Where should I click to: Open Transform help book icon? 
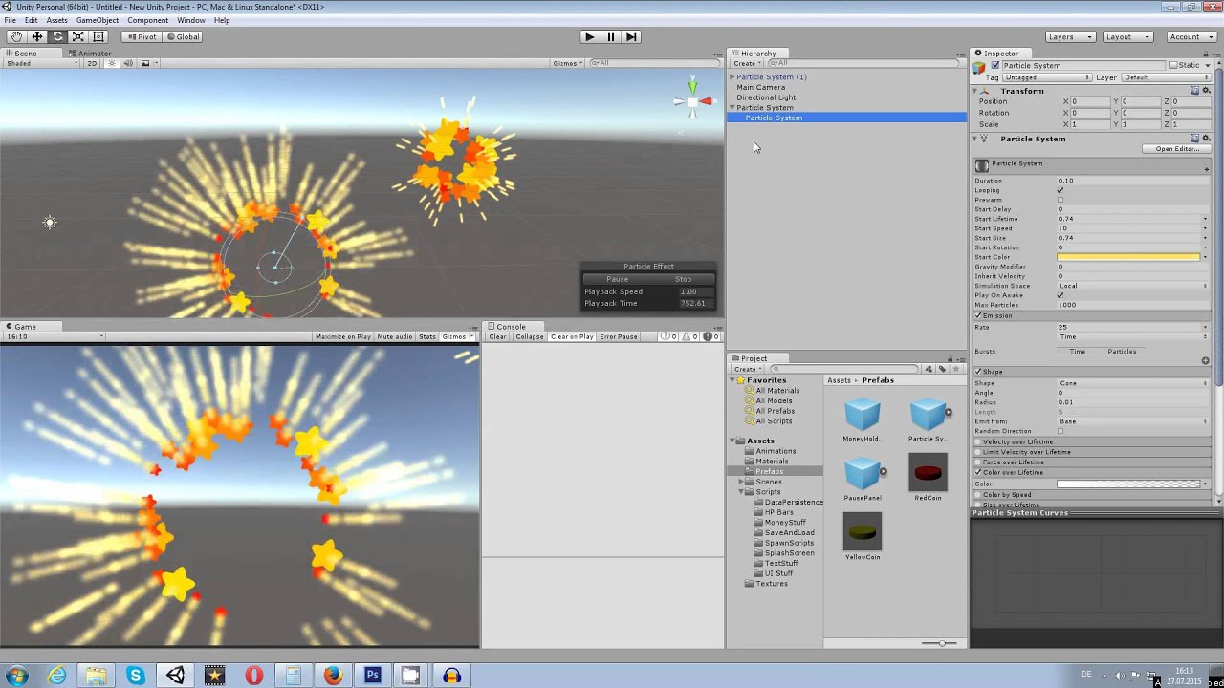(1194, 91)
